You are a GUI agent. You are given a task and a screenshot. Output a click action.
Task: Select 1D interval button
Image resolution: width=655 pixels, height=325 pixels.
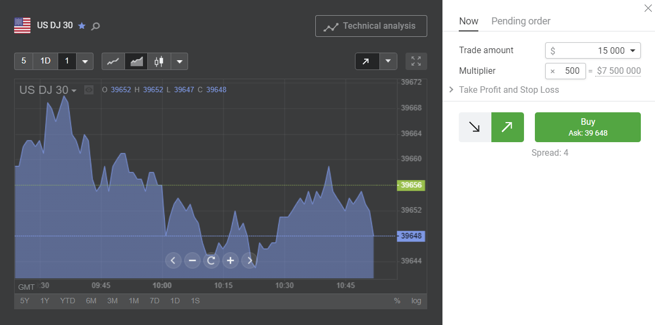point(46,61)
